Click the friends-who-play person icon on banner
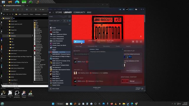Image resolution: width=189 pixels, height=106 pixels. coord(141,36)
